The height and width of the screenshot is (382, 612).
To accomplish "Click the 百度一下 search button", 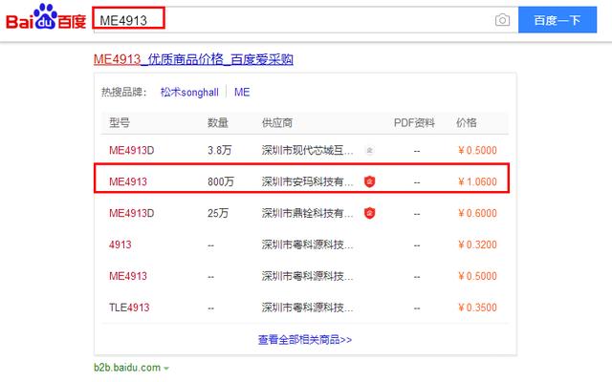I will pos(557,20).
